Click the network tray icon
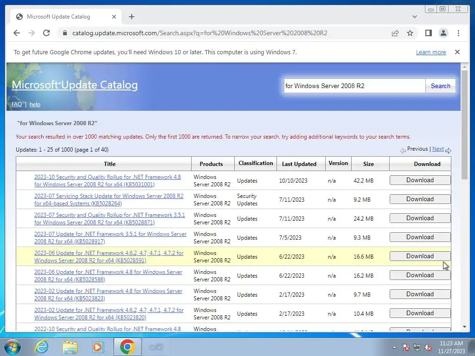 click(x=417, y=347)
